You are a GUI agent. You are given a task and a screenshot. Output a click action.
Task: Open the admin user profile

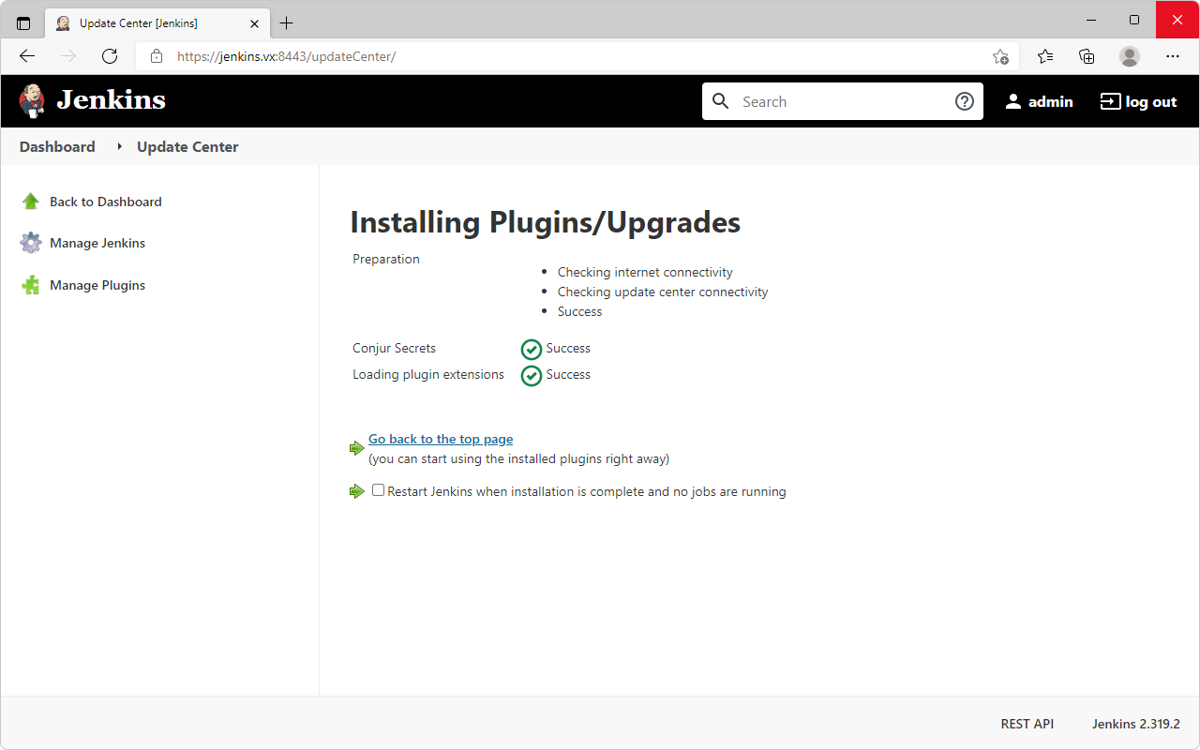click(1039, 101)
